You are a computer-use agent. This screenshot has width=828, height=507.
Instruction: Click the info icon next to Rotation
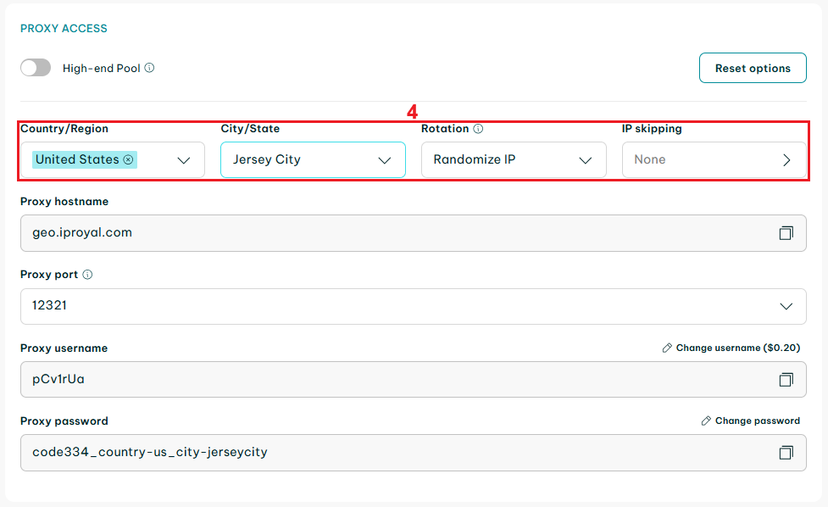478,129
